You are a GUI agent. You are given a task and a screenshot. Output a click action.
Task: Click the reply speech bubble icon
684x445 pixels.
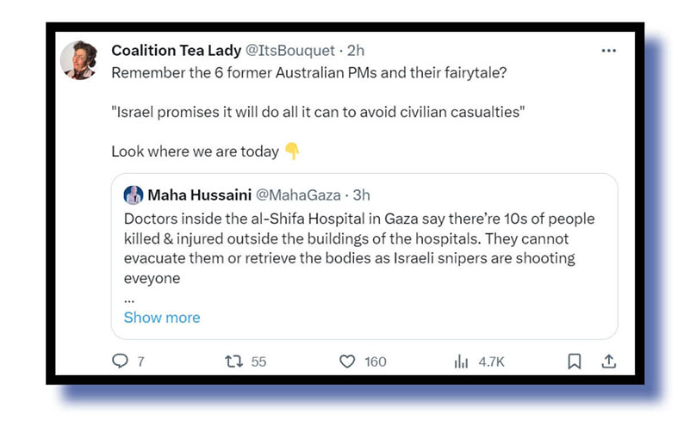pos(121,362)
